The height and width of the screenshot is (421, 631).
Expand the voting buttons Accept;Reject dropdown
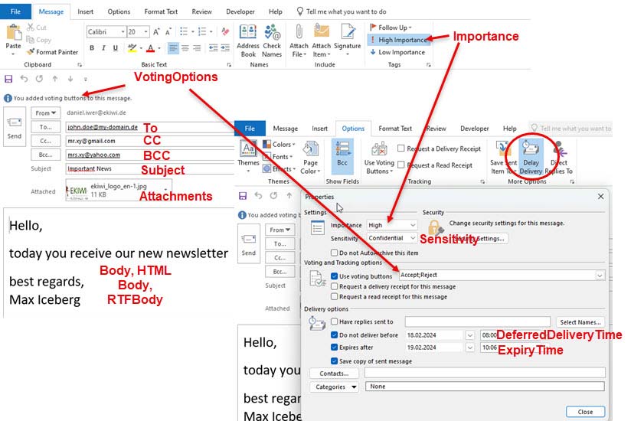[600, 276]
